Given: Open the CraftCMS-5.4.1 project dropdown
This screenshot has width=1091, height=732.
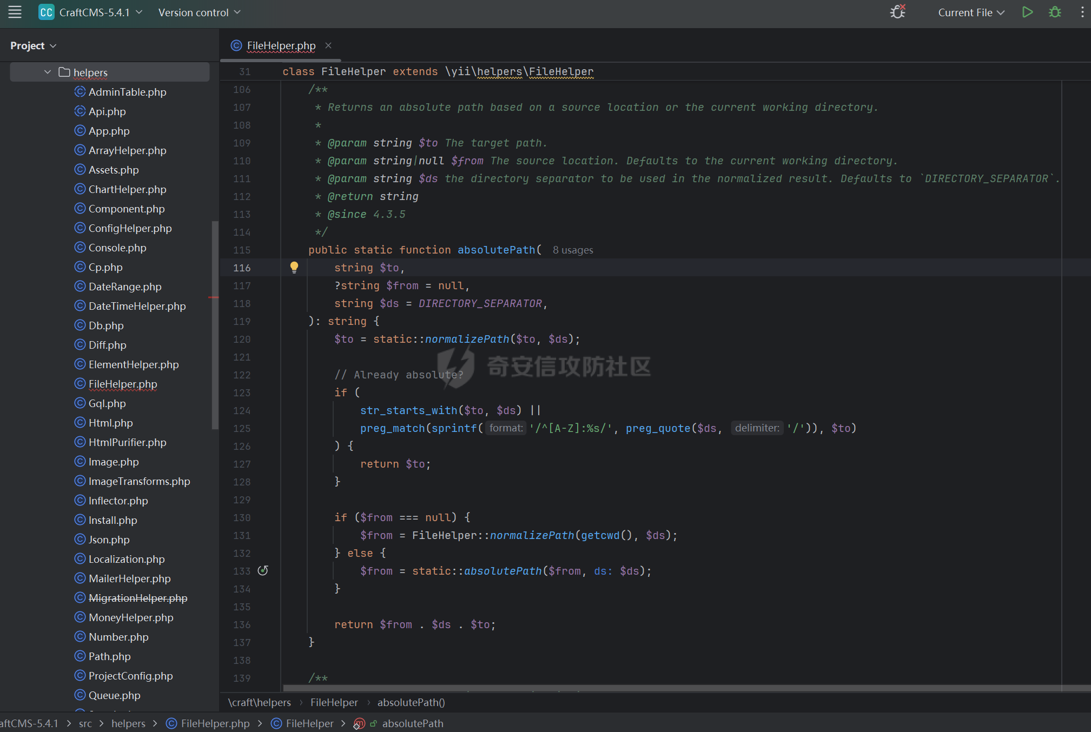Looking at the screenshot, I should pos(101,12).
